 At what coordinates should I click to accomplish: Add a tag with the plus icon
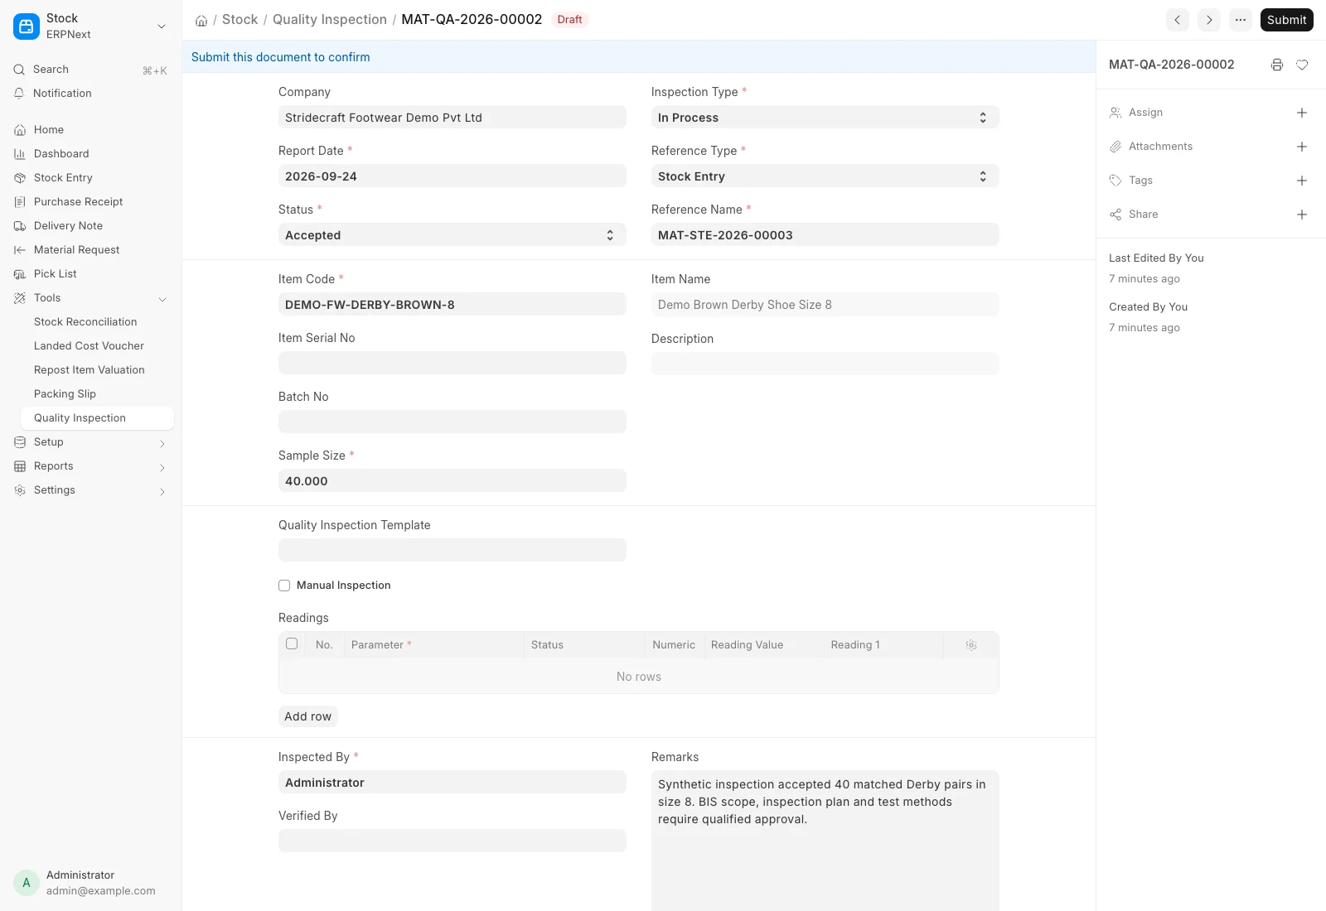(x=1302, y=181)
